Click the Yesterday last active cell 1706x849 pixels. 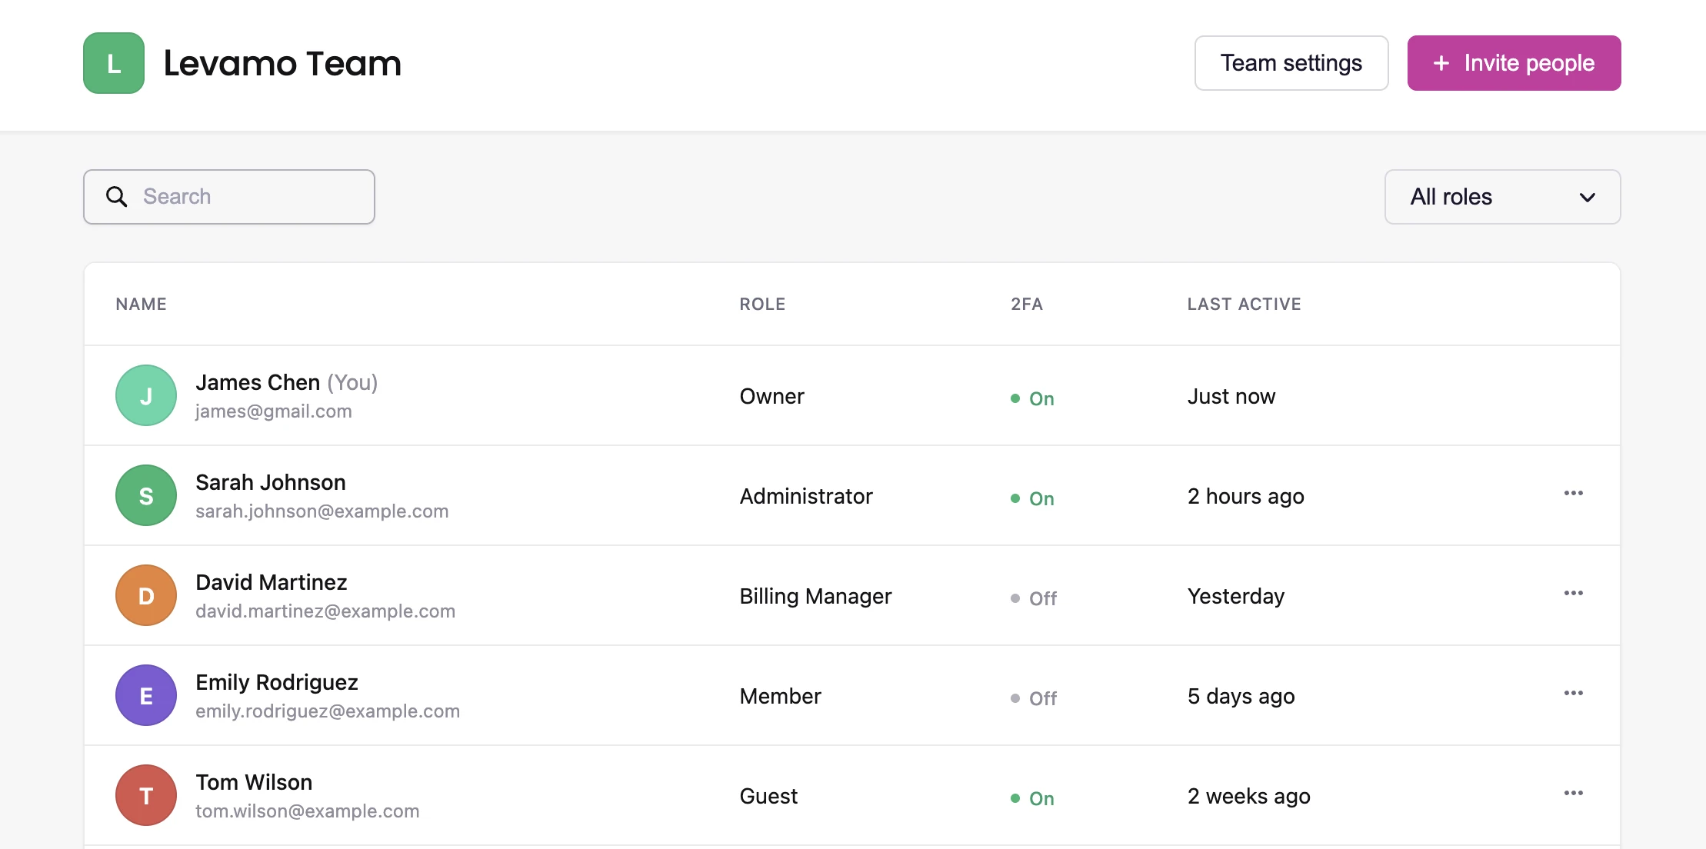pos(1236,596)
